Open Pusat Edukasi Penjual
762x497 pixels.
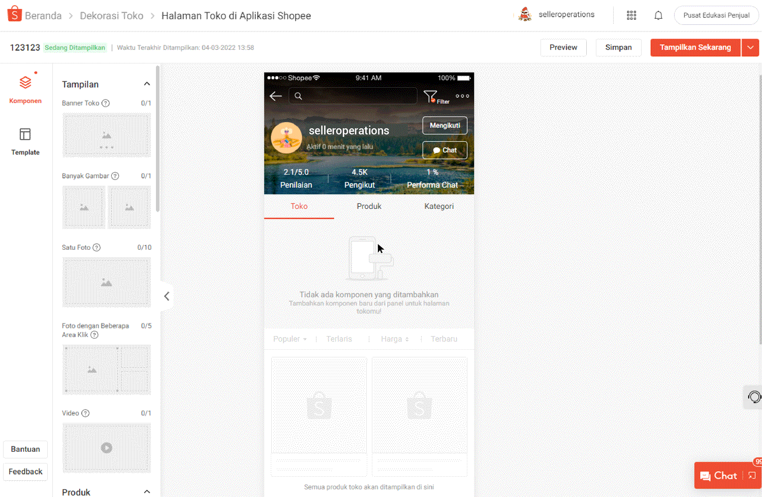(x=716, y=15)
